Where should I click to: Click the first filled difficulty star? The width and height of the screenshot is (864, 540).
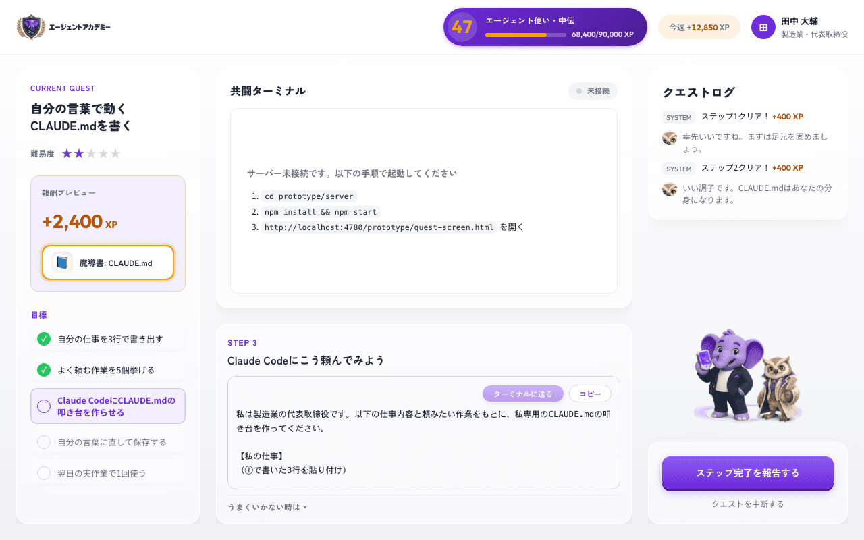67,153
